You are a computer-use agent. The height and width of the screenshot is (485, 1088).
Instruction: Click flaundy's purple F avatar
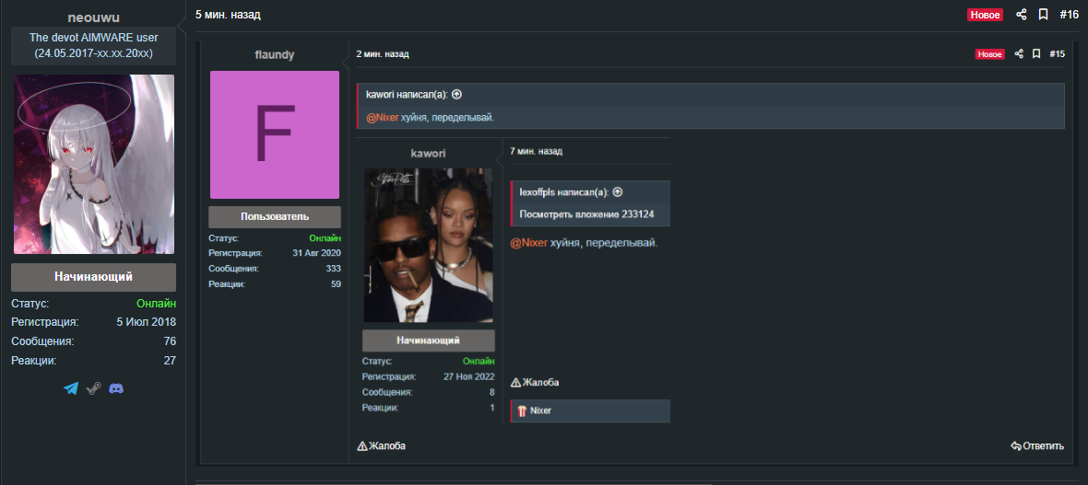tap(275, 135)
